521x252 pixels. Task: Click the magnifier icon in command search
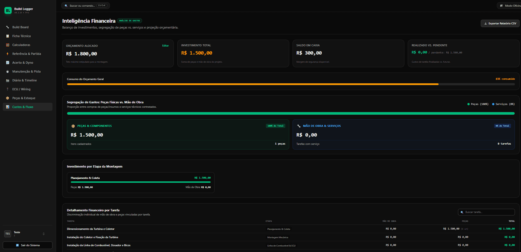click(x=66, y=6)
